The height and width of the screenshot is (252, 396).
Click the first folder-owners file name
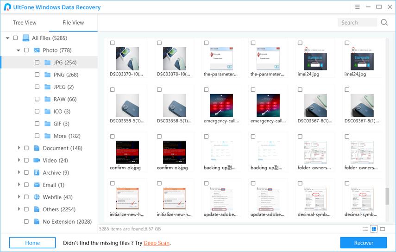[x=314, y=168]
